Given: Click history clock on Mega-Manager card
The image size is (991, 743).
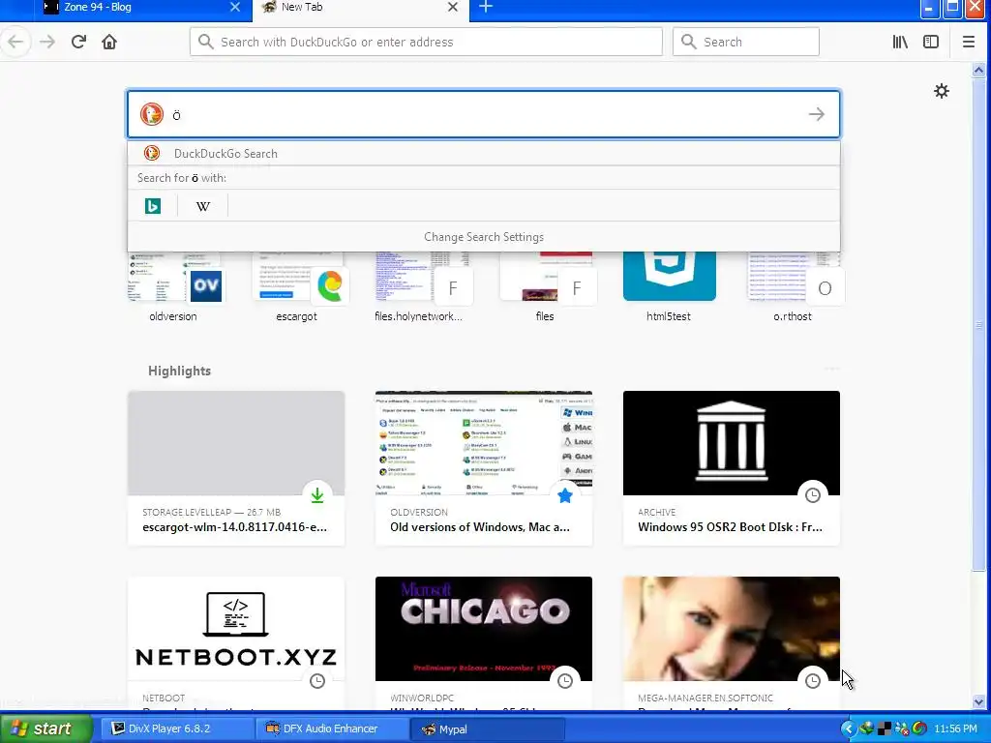Looking at the screenshot, I should pyautogui.click(x=813, y=681).
